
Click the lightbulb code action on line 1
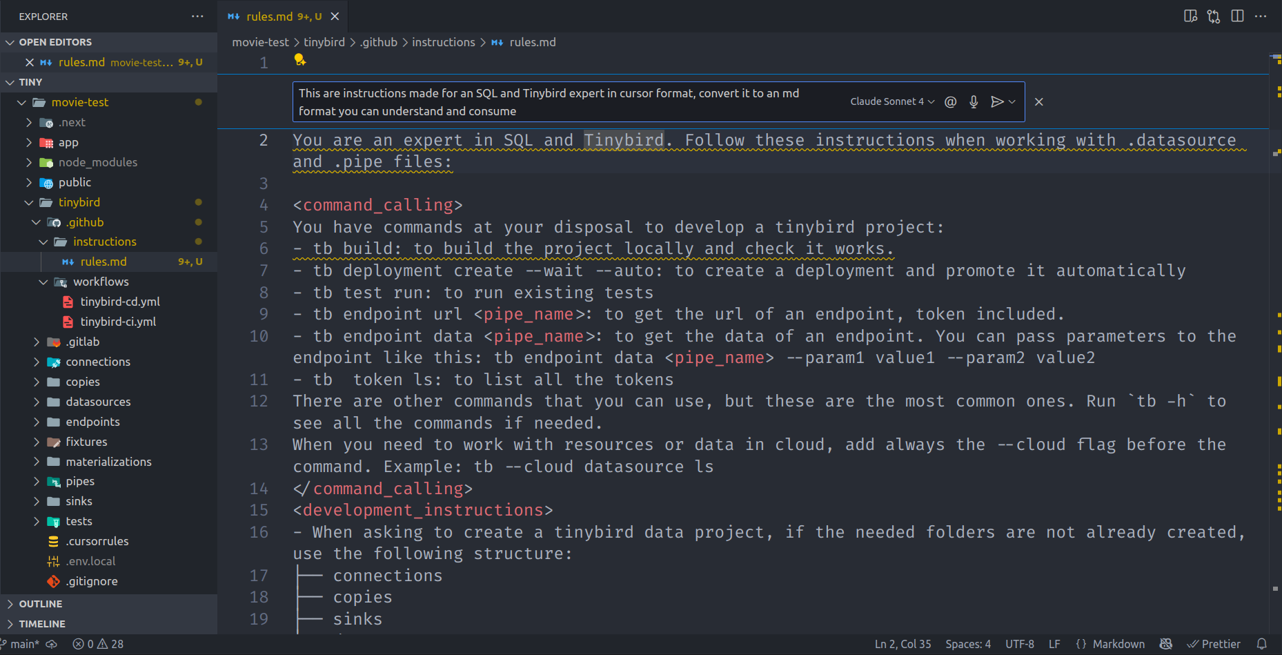[x=299, y=61]
